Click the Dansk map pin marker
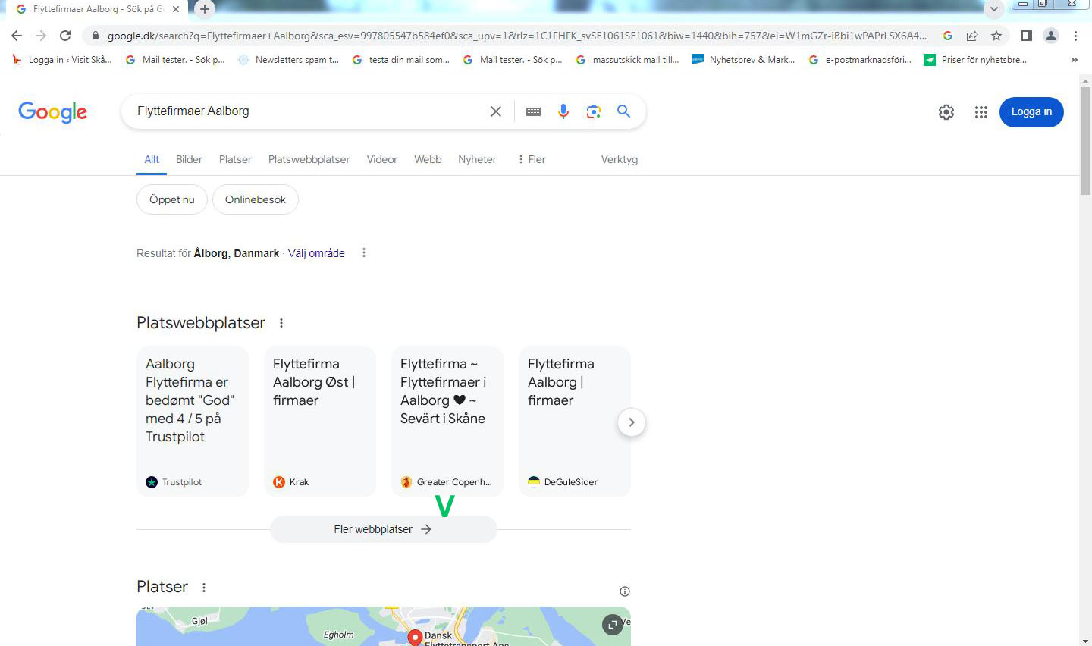 pyautogui.click(x=415, y=638)
